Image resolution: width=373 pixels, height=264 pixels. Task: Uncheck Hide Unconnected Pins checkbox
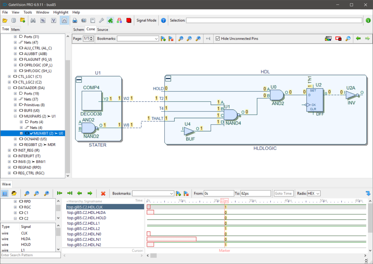click(217, 39)
